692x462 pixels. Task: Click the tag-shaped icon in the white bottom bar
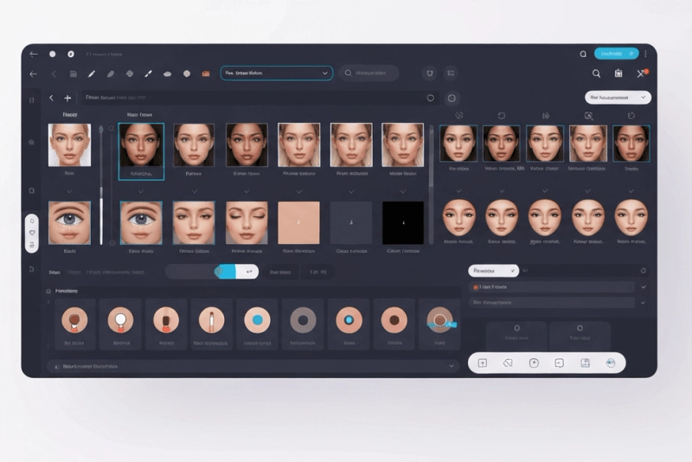point(508,363)
